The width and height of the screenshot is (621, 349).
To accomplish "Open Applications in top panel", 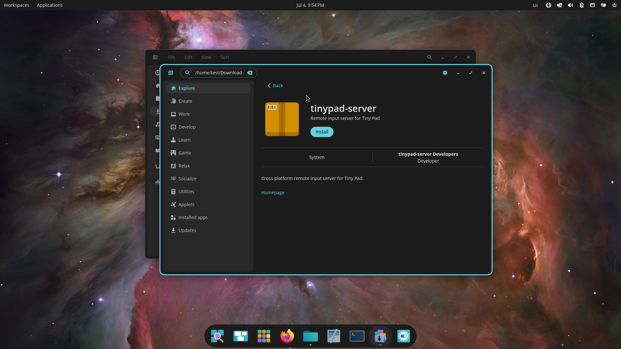I will point(50,5).
